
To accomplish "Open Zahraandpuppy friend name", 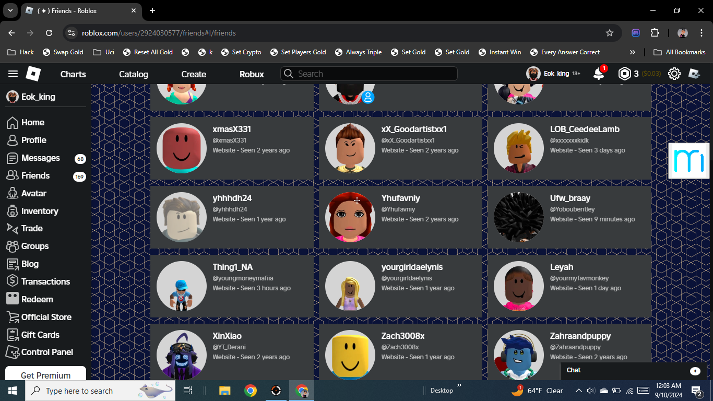I will point(580,336).
